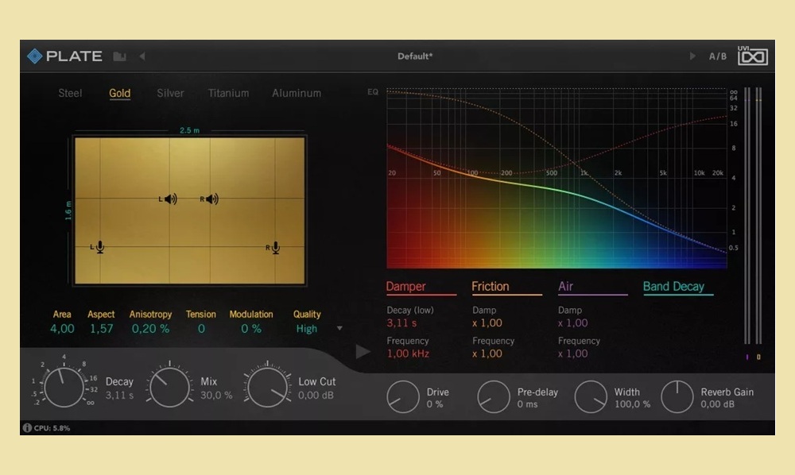This screenshot has width=795, height=475.
Task: Click the left speaker icon on plate
Action: 169,199
